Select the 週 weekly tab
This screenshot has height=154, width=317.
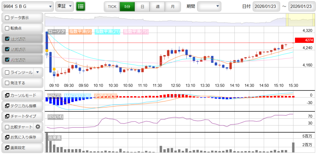coord(157,6)
